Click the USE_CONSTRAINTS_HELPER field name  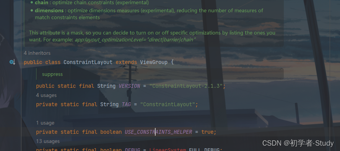point(158,132)
